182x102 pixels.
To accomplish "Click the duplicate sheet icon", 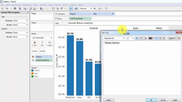I will (x=31, y=8).
